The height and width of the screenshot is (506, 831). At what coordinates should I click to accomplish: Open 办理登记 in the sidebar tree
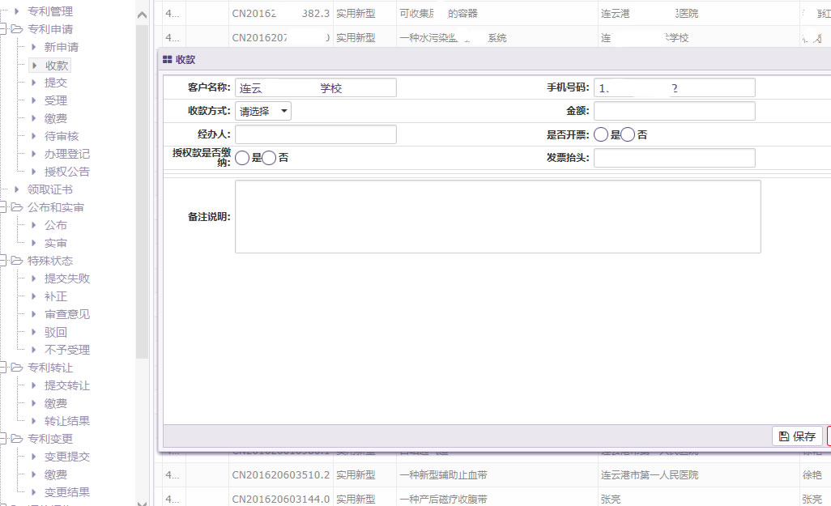67,154
